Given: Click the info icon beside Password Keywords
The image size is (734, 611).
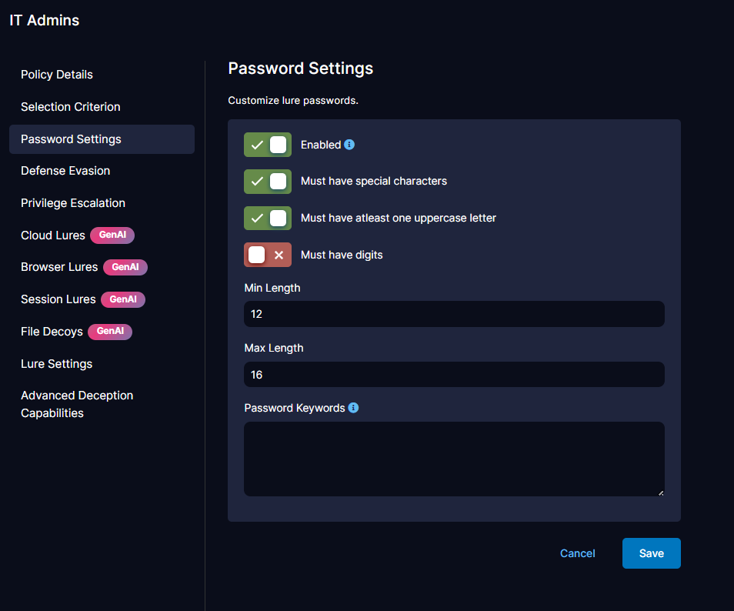Looking at the screenshot, I should [x=353, y=408].
